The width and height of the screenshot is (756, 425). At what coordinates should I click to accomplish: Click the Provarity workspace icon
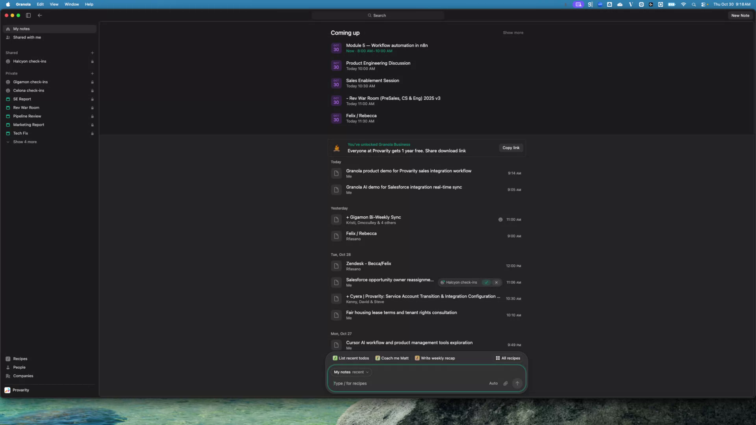(7, 390)
